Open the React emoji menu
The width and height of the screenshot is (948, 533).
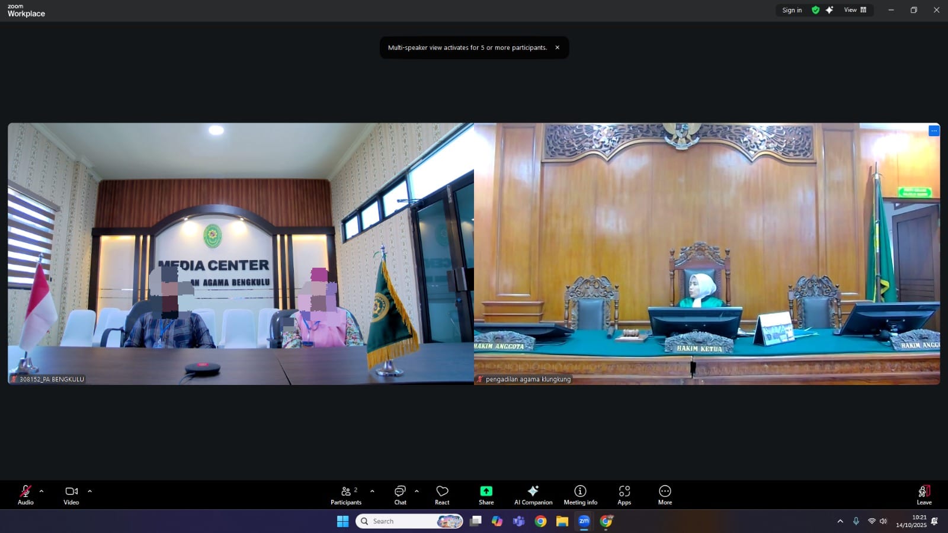point(442,495)
